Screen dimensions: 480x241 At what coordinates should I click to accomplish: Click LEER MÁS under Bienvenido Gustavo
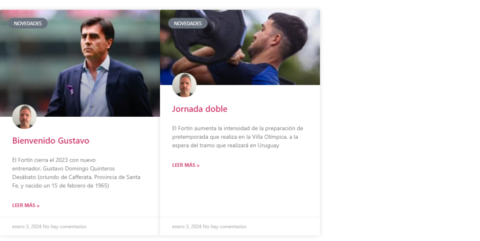pyautogui.click(x=26, y=205)
